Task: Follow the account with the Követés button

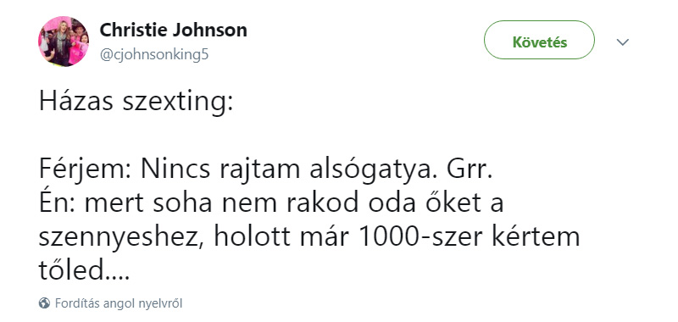Action: [x=539, y=40]
